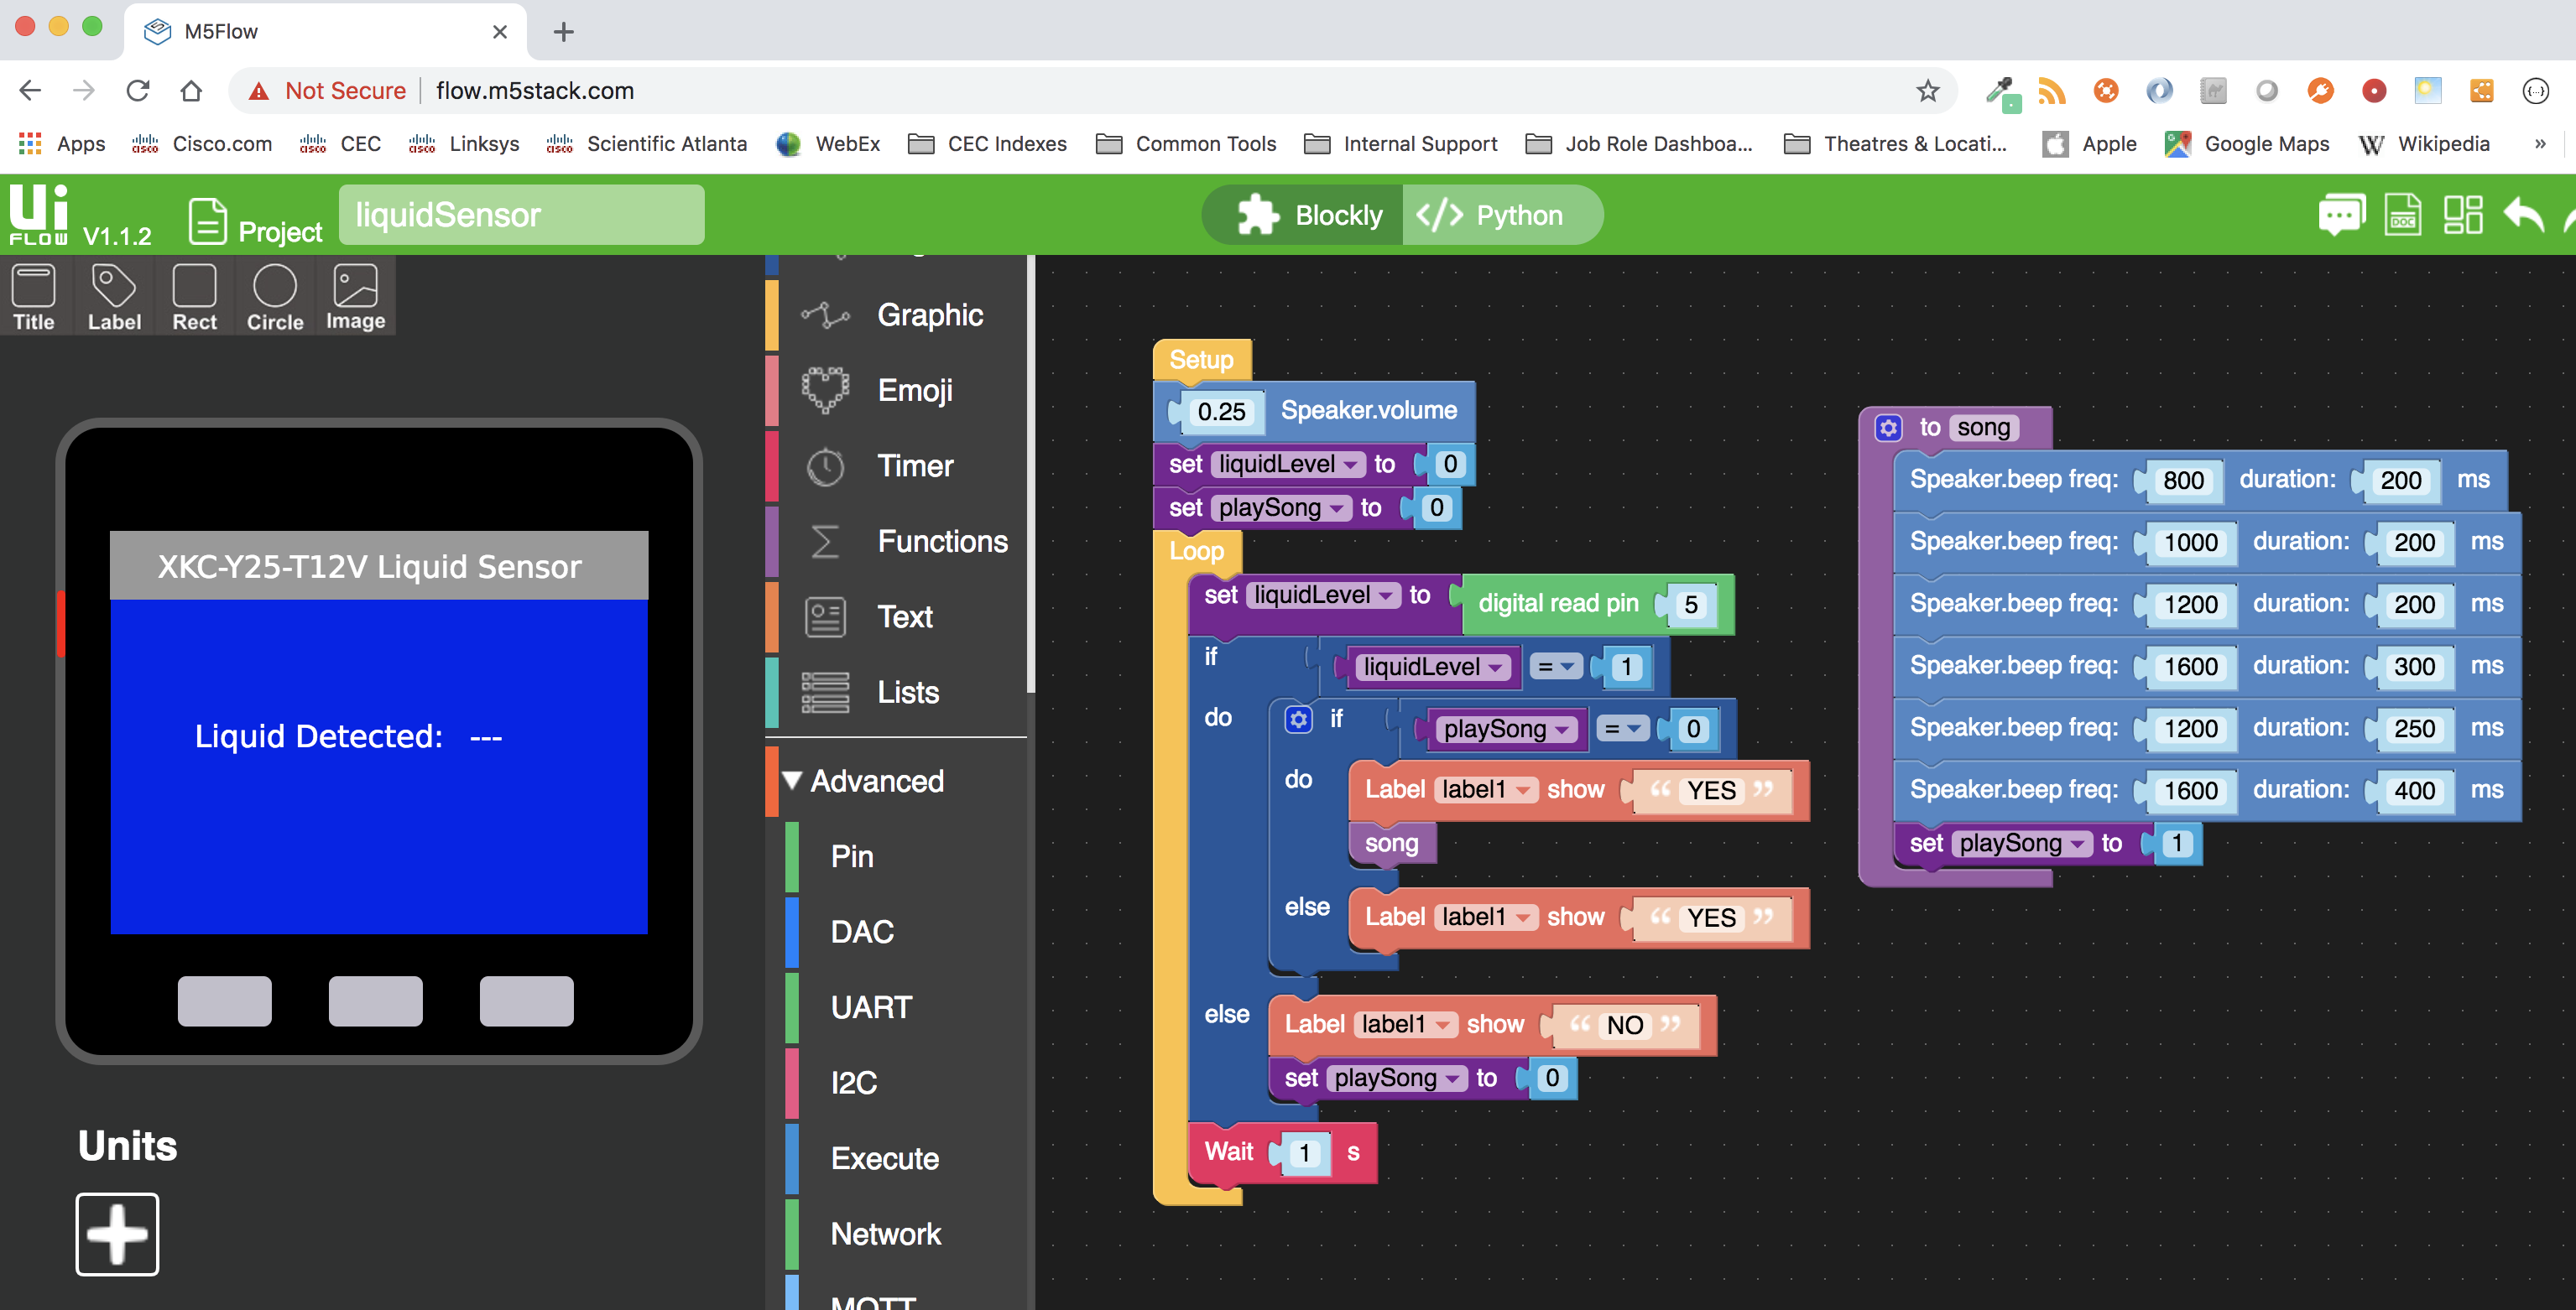Click the undo arrow icon

2523,215
